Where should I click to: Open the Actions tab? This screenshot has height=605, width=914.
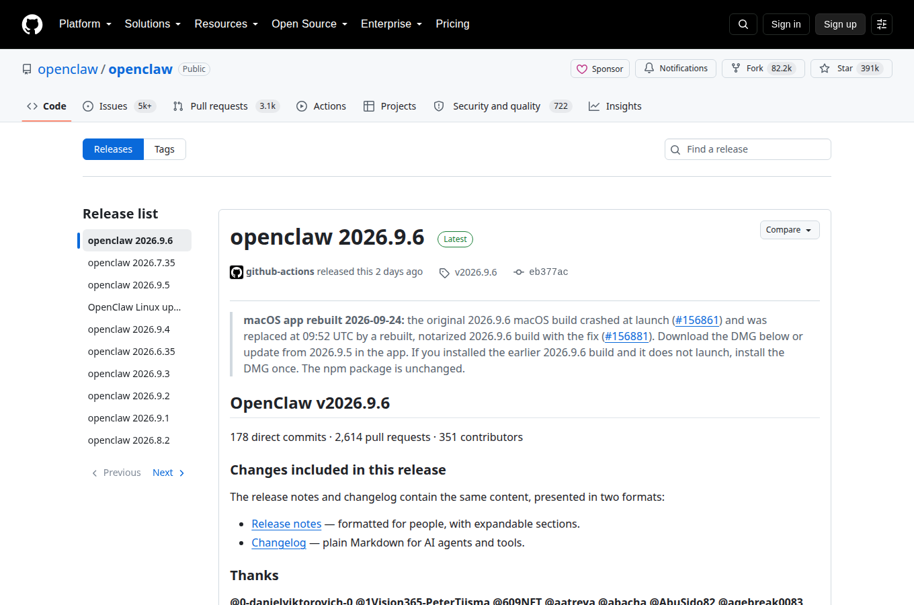click(x=321, y=106)
